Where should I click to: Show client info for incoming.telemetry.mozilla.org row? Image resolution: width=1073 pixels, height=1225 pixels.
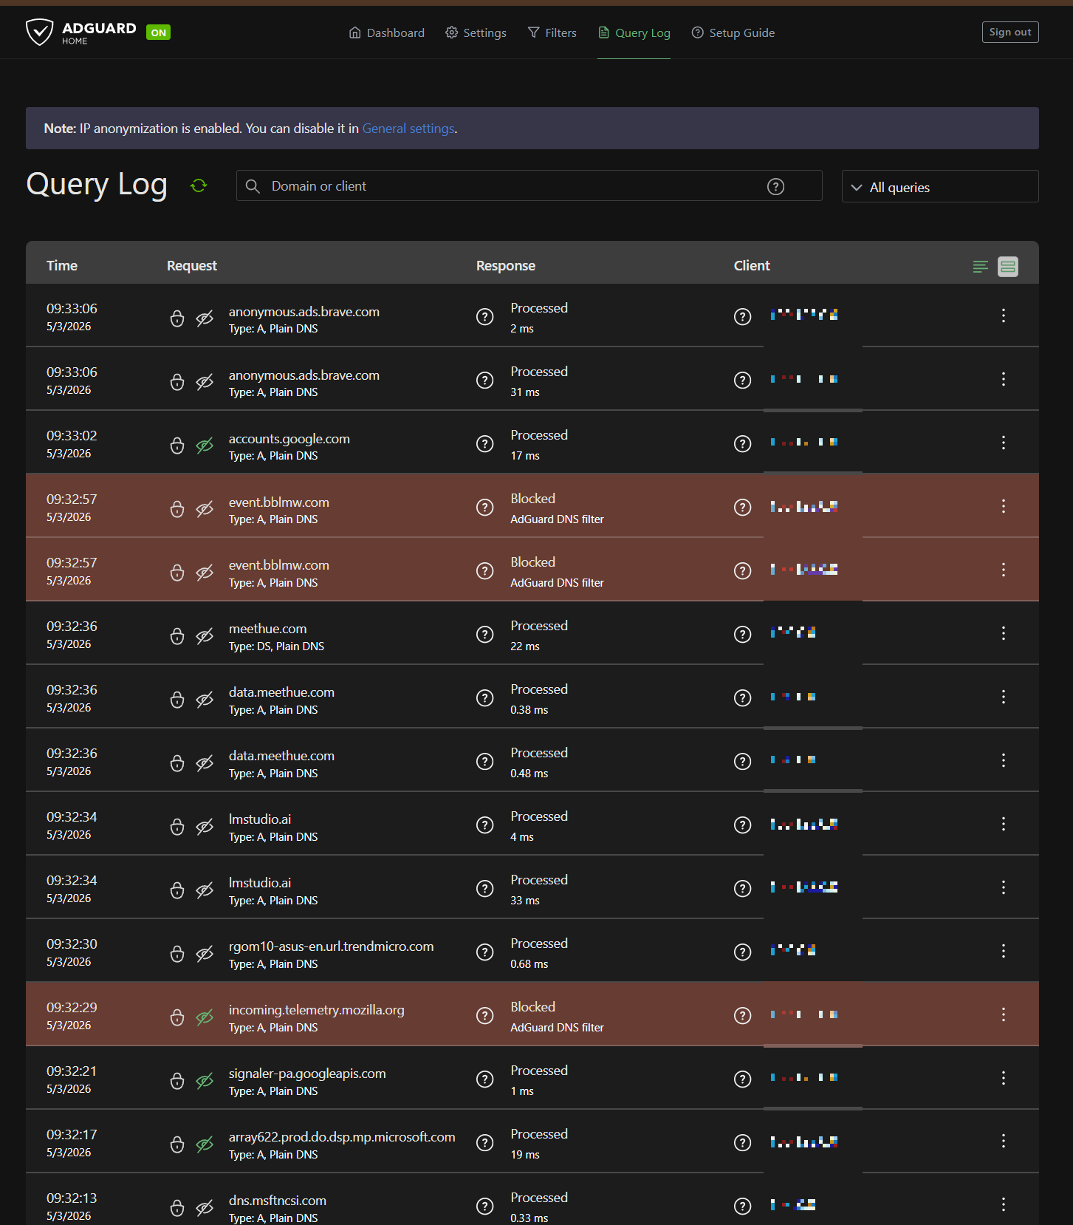pyautogui.click(x=742, y=1016)
